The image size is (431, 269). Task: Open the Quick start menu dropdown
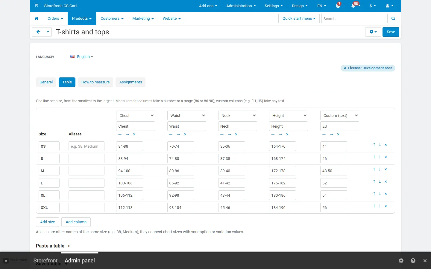coord(299,19)
